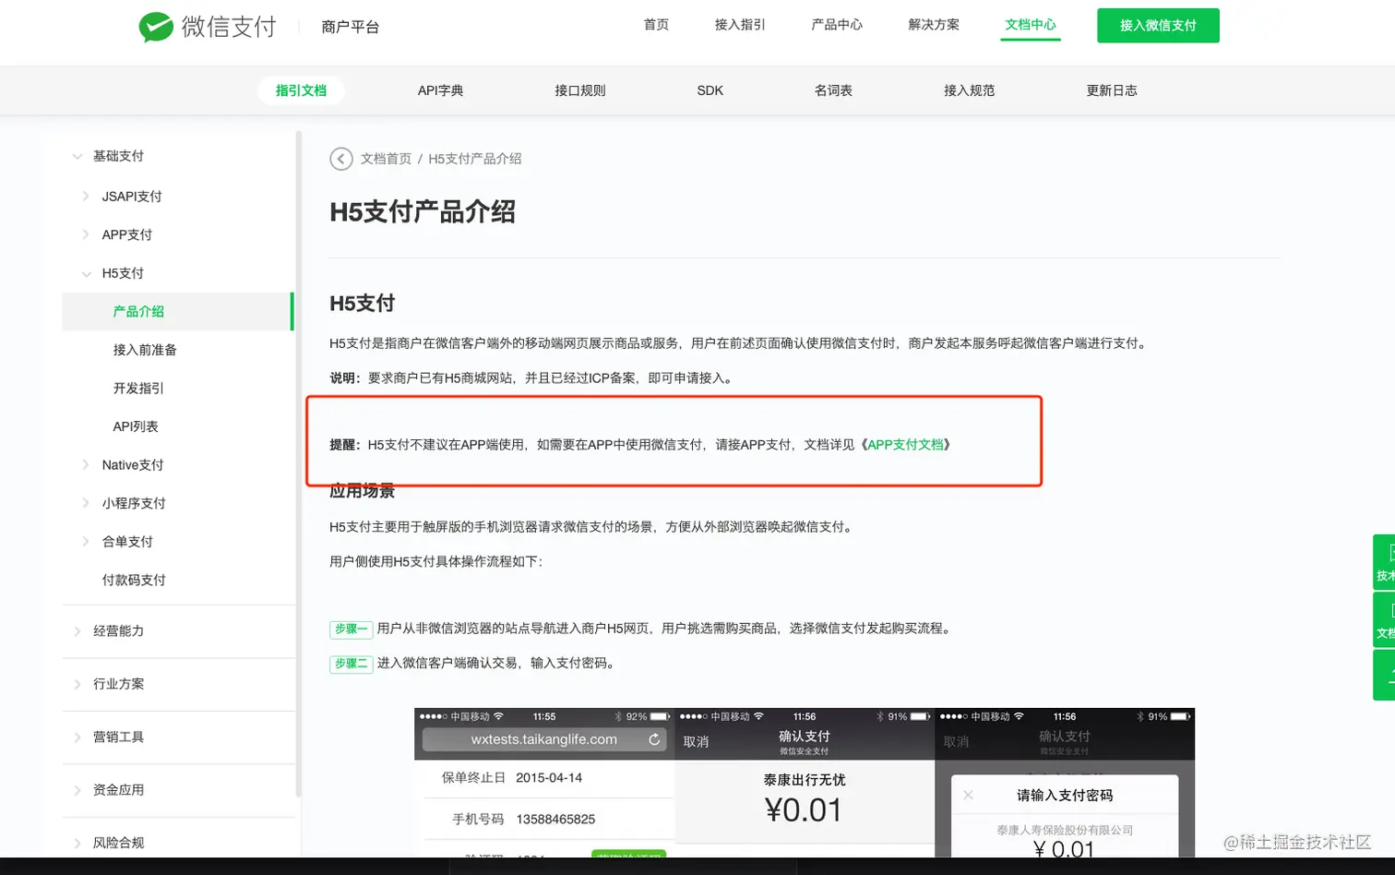Open 接入指引 in top navigation
The image size is (1395, 875).
tap(740, 25)
